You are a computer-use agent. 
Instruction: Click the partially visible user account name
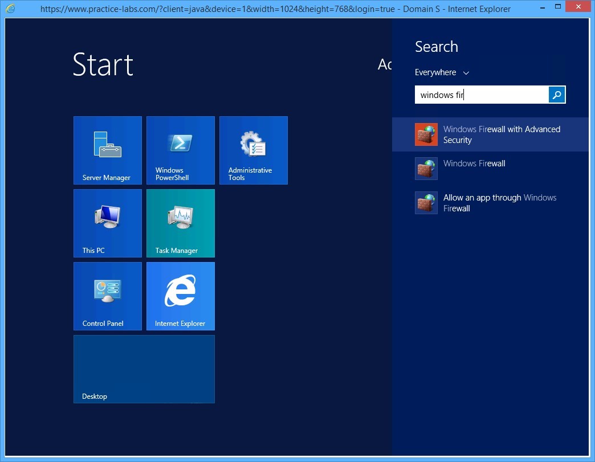coord(385,64)
